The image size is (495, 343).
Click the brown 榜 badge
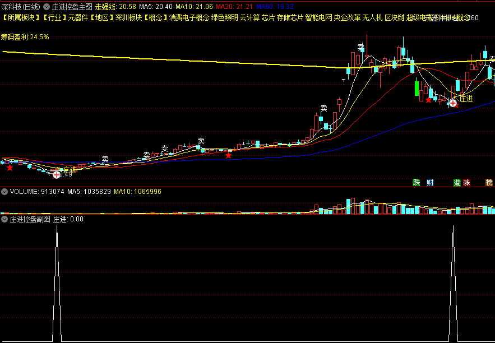click(x=489, y=182)
